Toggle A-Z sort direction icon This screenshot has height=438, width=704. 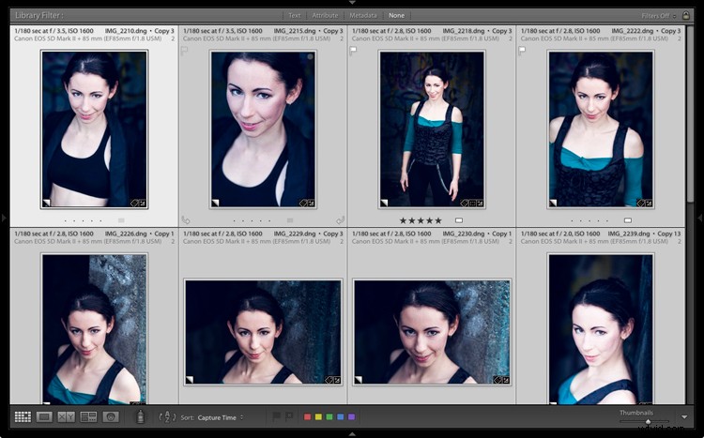point(167,417)
